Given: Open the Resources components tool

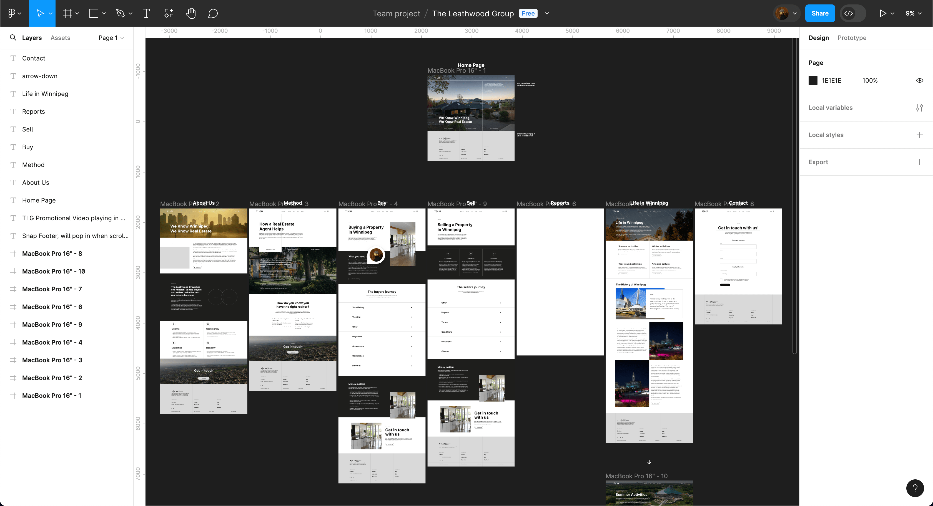Looking at the screenshot, I should pos(169,13).
